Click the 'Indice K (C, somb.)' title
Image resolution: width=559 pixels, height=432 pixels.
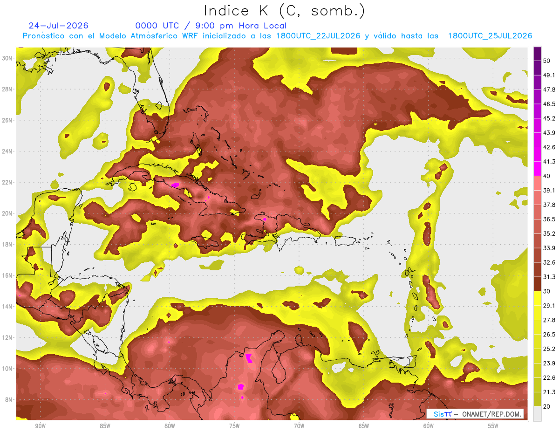pos(285,11)
